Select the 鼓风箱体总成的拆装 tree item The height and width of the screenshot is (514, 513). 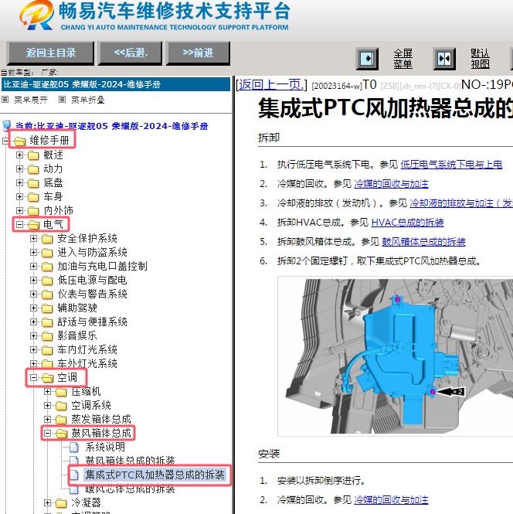point(130,461)
